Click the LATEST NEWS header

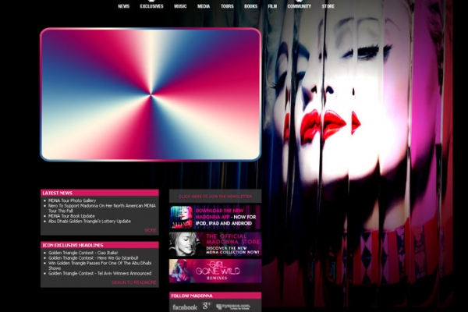pos(100,193)
